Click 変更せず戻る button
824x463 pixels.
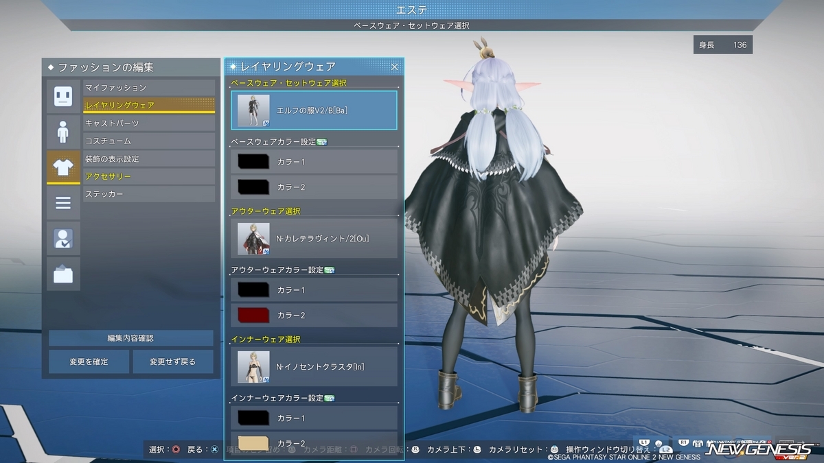(173, 361)
